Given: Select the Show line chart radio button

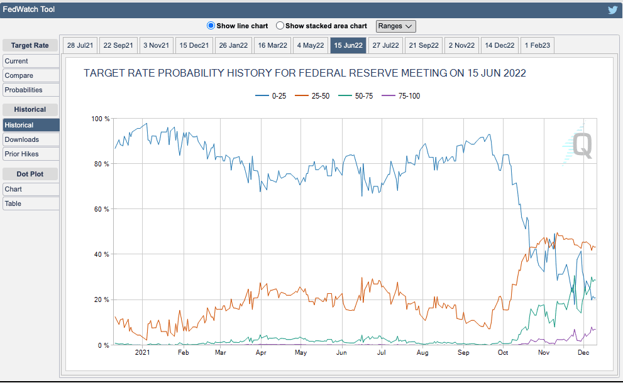Looking at the screenshot, I should pos(211,26).
